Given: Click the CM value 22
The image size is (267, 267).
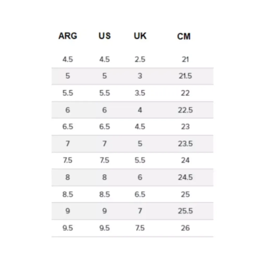Looking at the screenshot, I should click(185, 93).
